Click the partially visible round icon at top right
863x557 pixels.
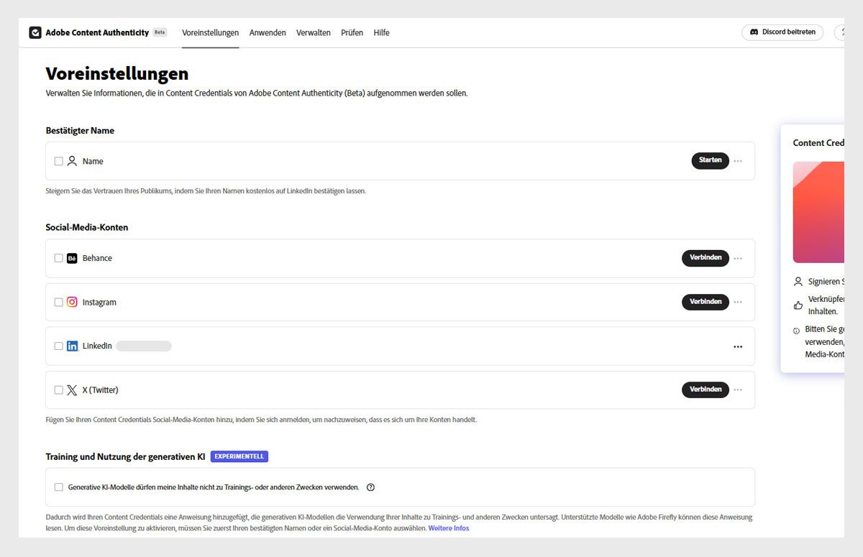click(x=839, y=32)
